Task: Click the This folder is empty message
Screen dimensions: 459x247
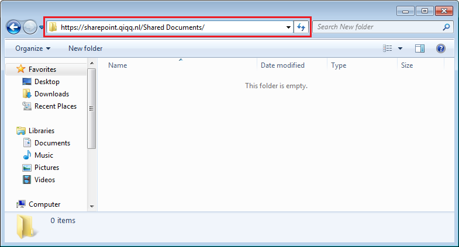Action: 276,86
